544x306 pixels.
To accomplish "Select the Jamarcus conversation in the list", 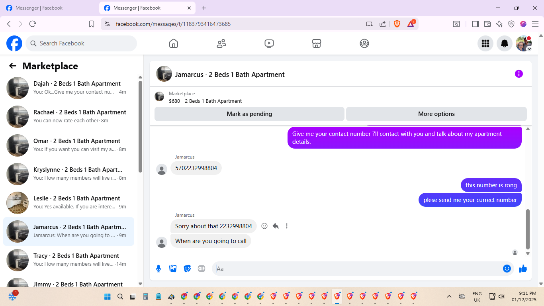I will coord(68,231).
